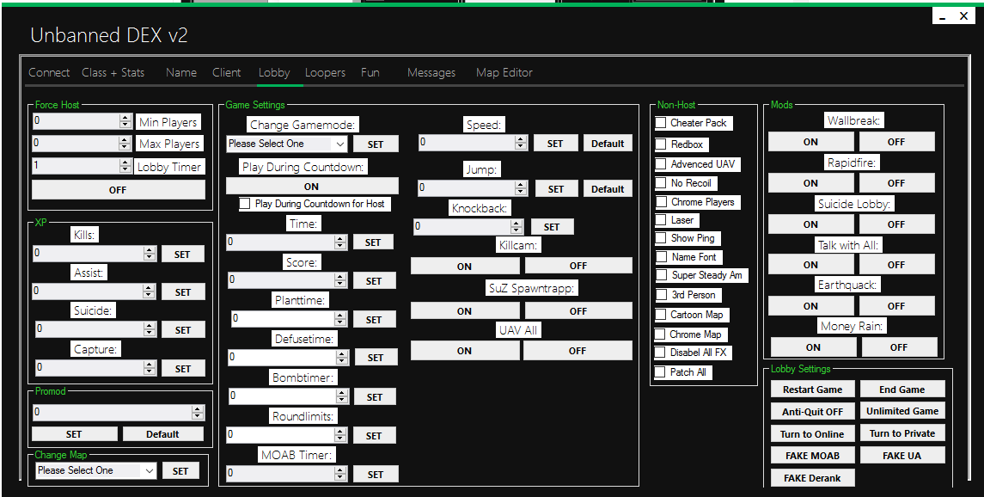
Task: Open the Map Editor tab
Action: pos(504,73)
